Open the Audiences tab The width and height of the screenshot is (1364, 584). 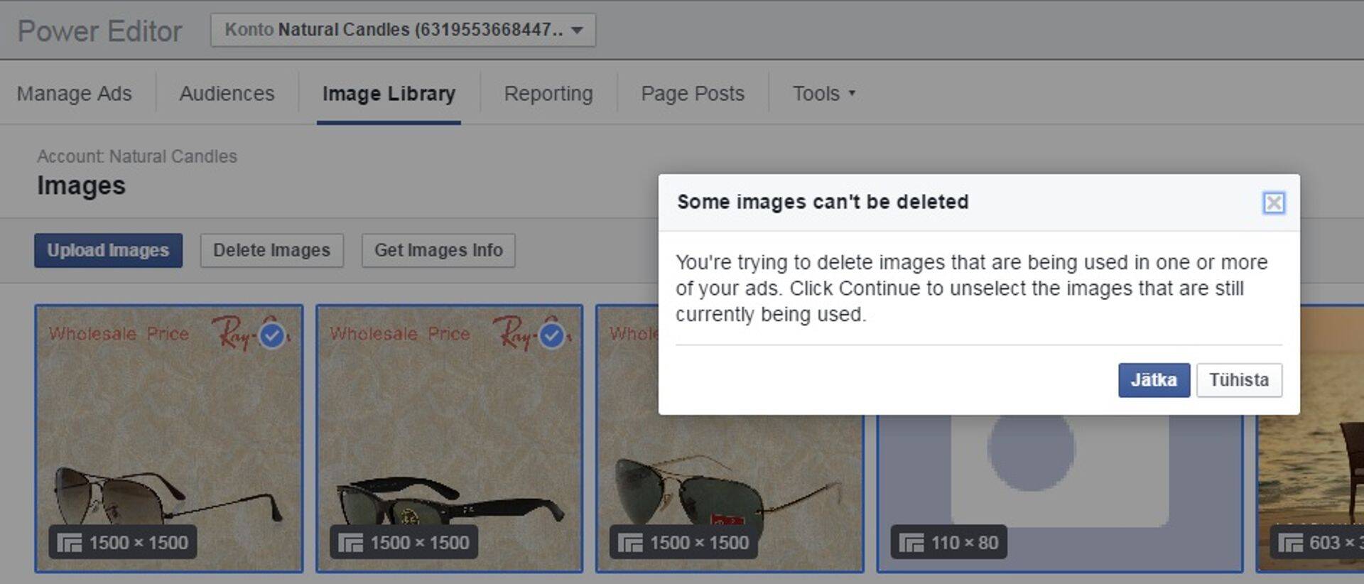click(227, 94)
